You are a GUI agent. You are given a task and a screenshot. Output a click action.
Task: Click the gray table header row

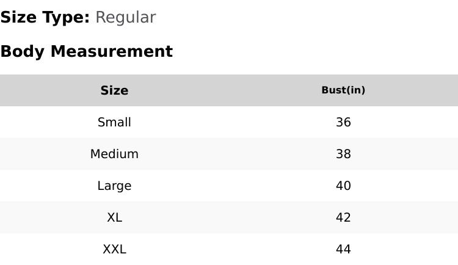(229, 90)
